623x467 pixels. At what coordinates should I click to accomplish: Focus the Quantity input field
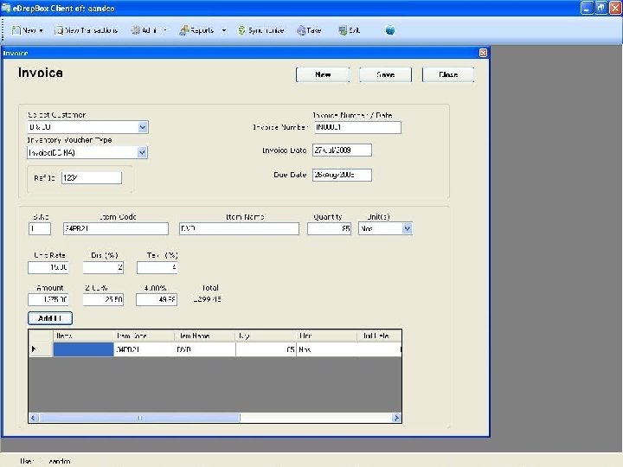click(329, 229)
